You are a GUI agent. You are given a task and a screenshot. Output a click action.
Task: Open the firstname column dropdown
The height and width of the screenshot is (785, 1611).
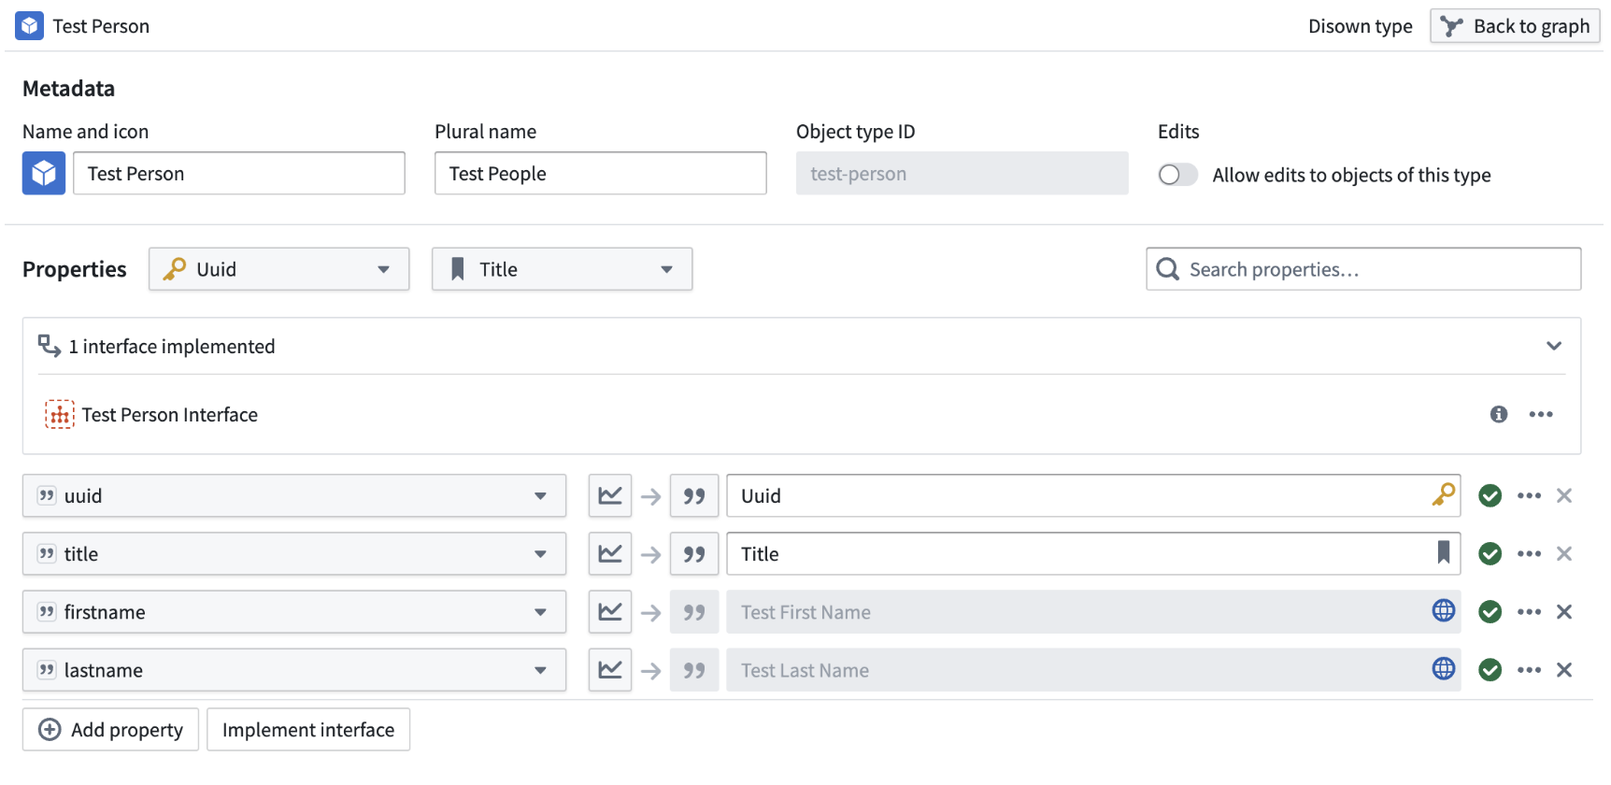click(294, 611)
